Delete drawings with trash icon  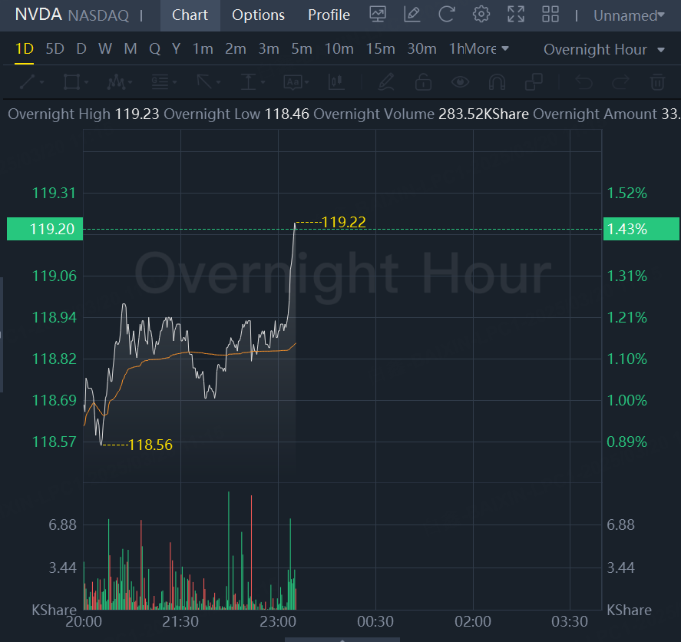pyautogui.click(x=657, y=81)
